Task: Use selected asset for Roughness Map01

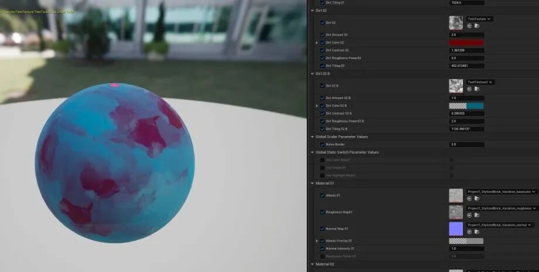Action: (469, 215)
